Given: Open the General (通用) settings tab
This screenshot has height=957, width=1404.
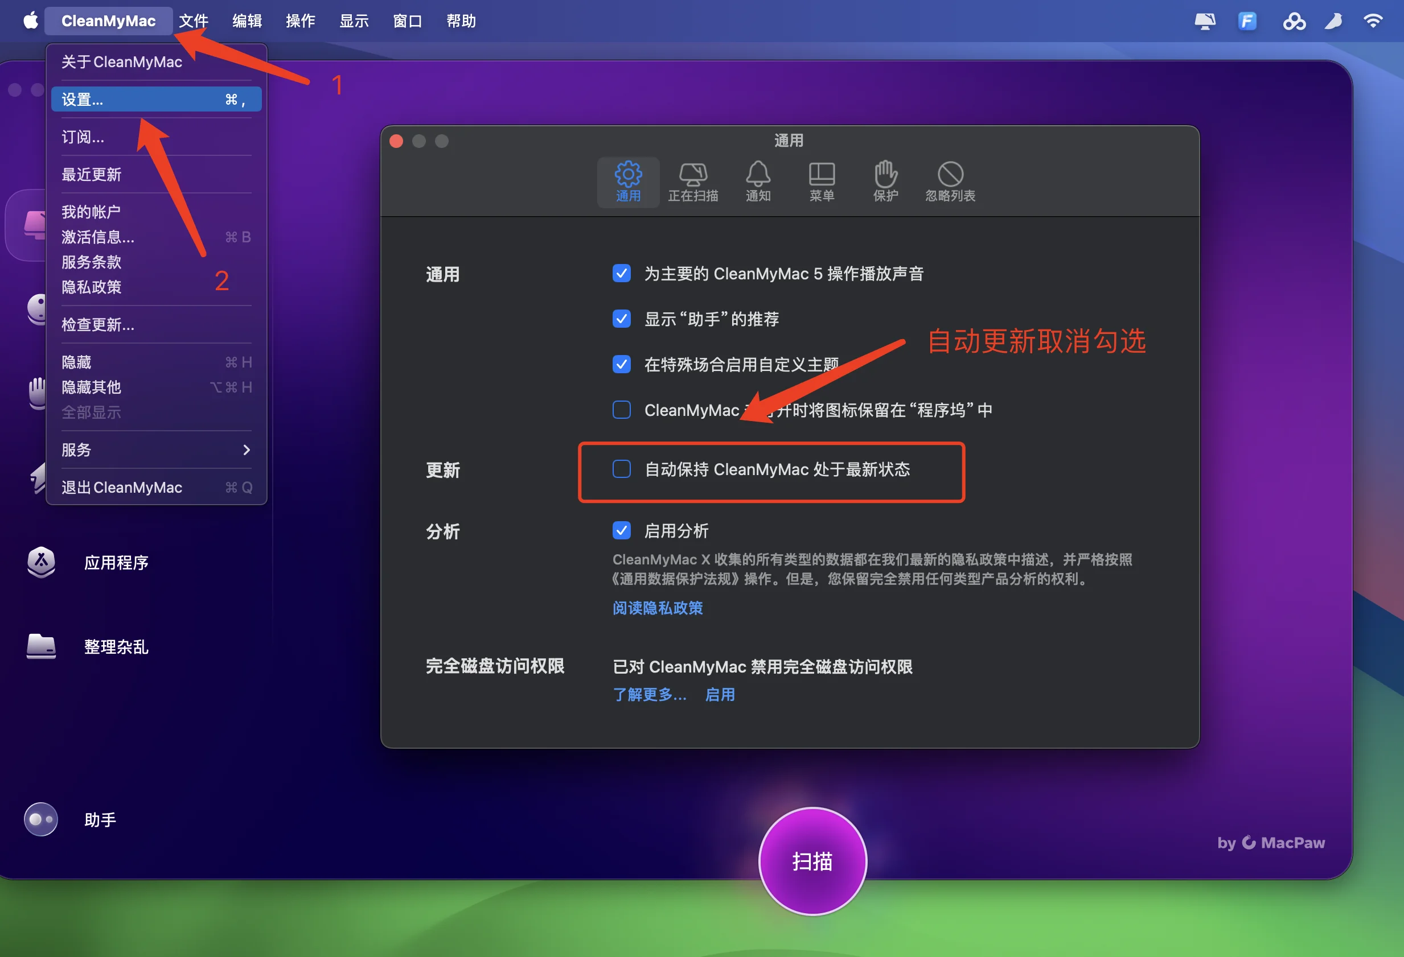Looking at the screenshot, I should [627, 181].
